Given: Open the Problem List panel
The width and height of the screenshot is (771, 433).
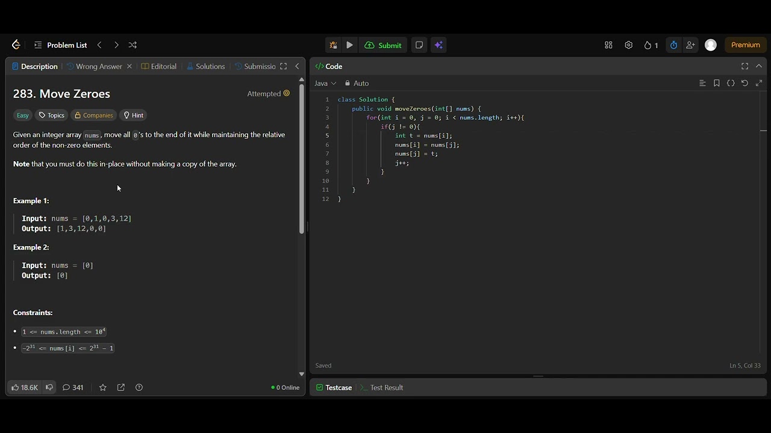Looking at the screenshot, I should click(x=60, y=45).
